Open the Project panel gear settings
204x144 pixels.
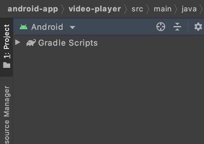tap(198, 27)
